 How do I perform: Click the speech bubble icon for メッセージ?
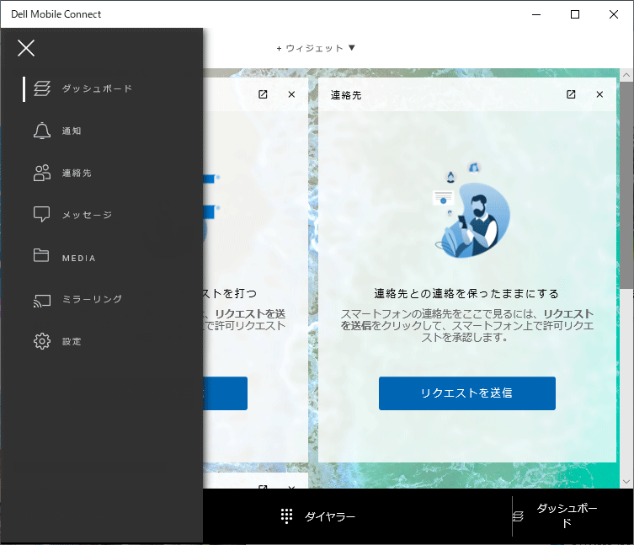41,215
